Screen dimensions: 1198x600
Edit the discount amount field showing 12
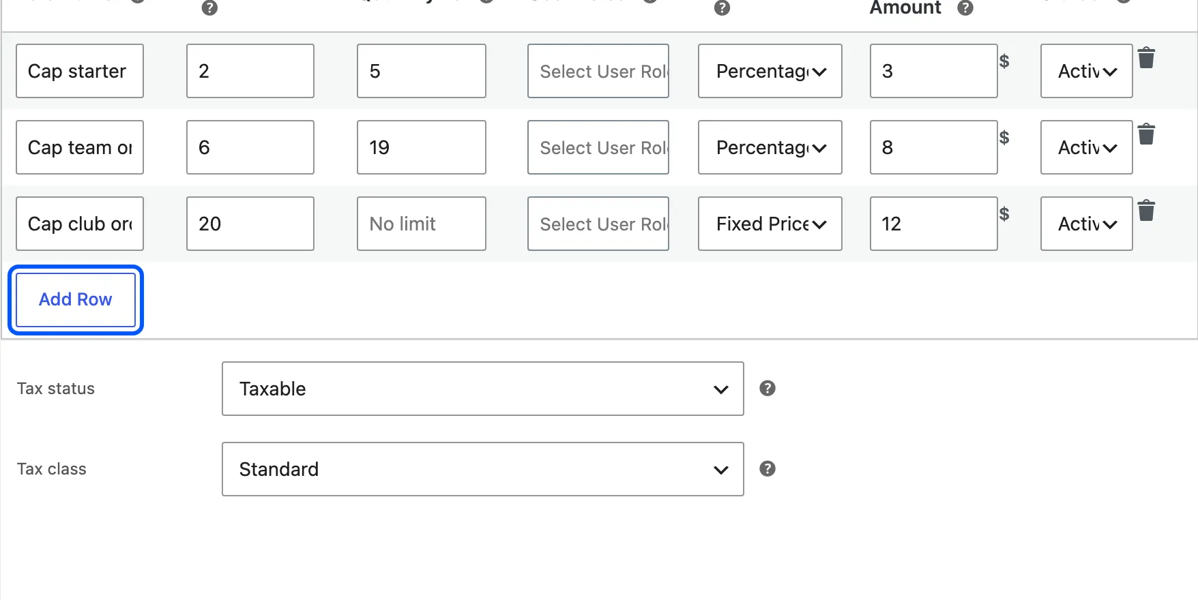pyautogui.click(x=934, y=224)
